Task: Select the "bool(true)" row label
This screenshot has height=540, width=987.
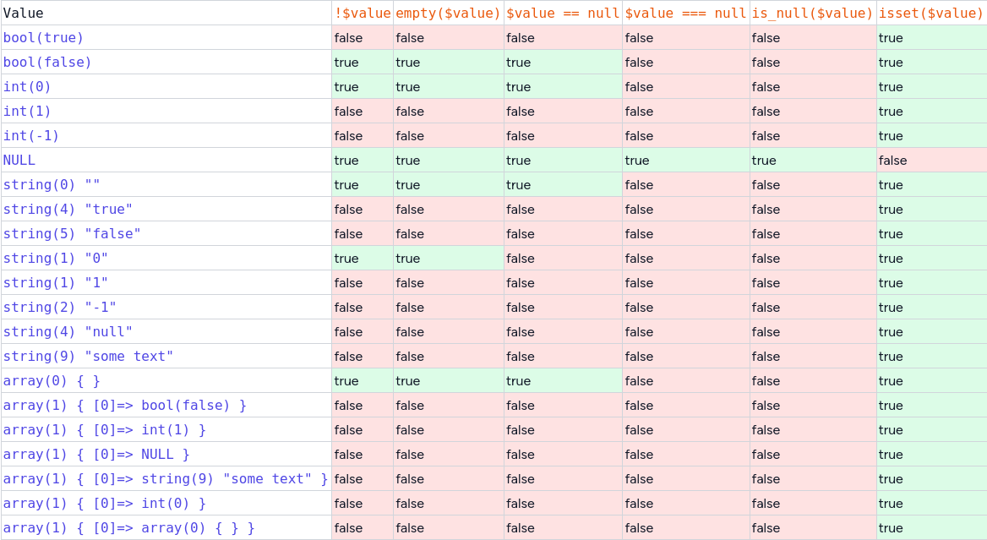Action: tap(43, 38)
